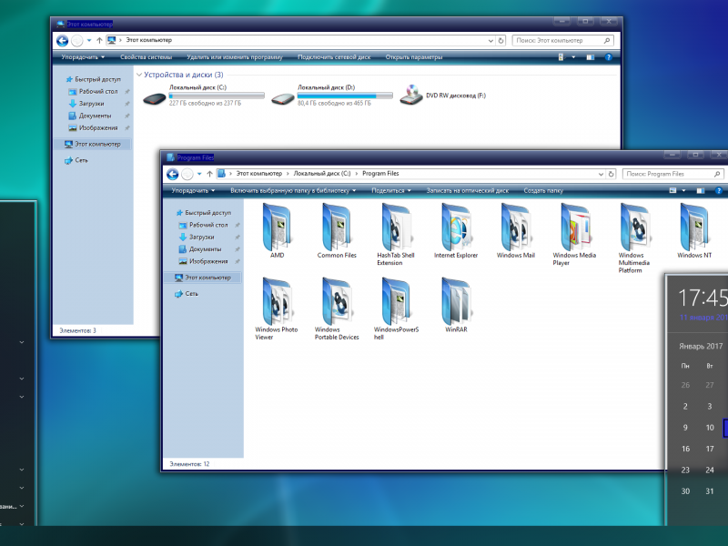728x546 pixels.
Task: Refresh the Program Files folder view
Action: (611, 174)
